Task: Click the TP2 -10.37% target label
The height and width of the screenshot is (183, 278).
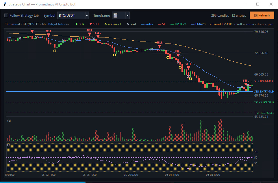Action: (264, 113)
